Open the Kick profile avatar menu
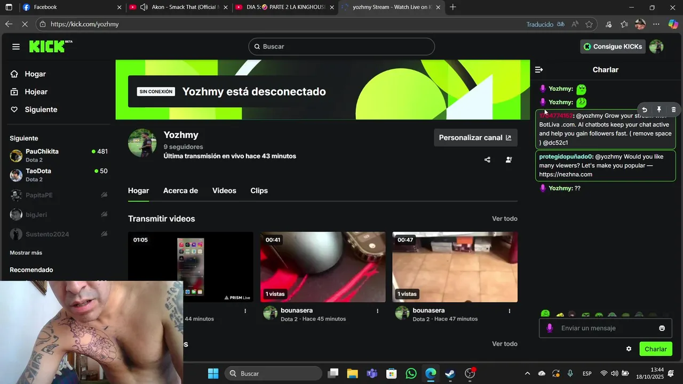The image size is (683, 384). click(x=656, y=46)
